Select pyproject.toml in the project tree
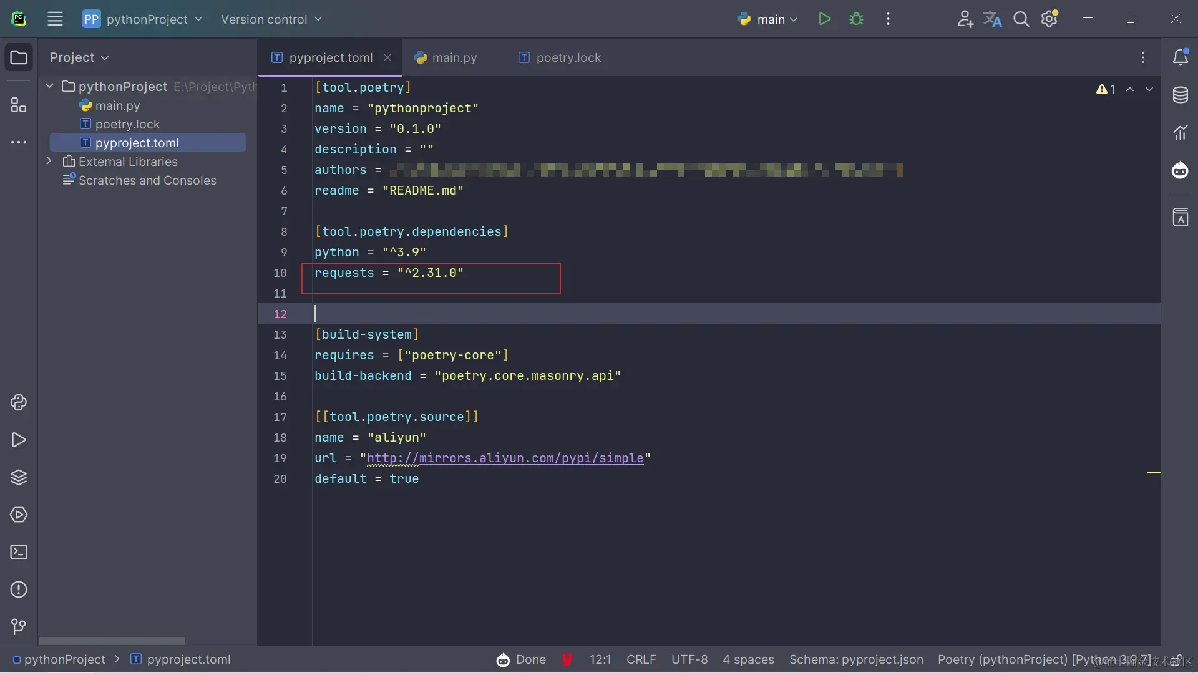 [147, 143]
